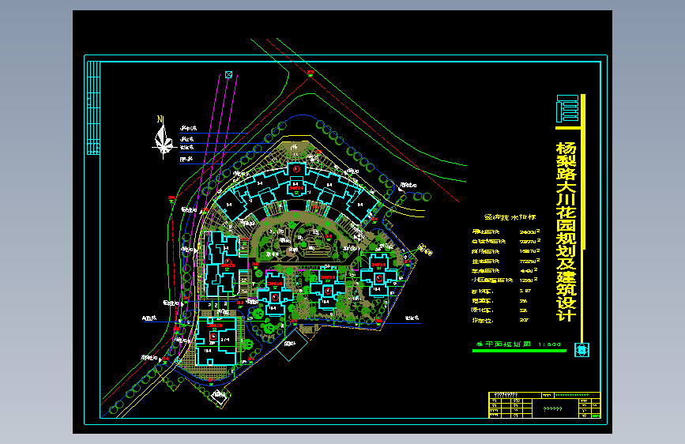Screen dimensions: 685x444
Task: Select the 1:500 scale text
Action: [549, 344]
